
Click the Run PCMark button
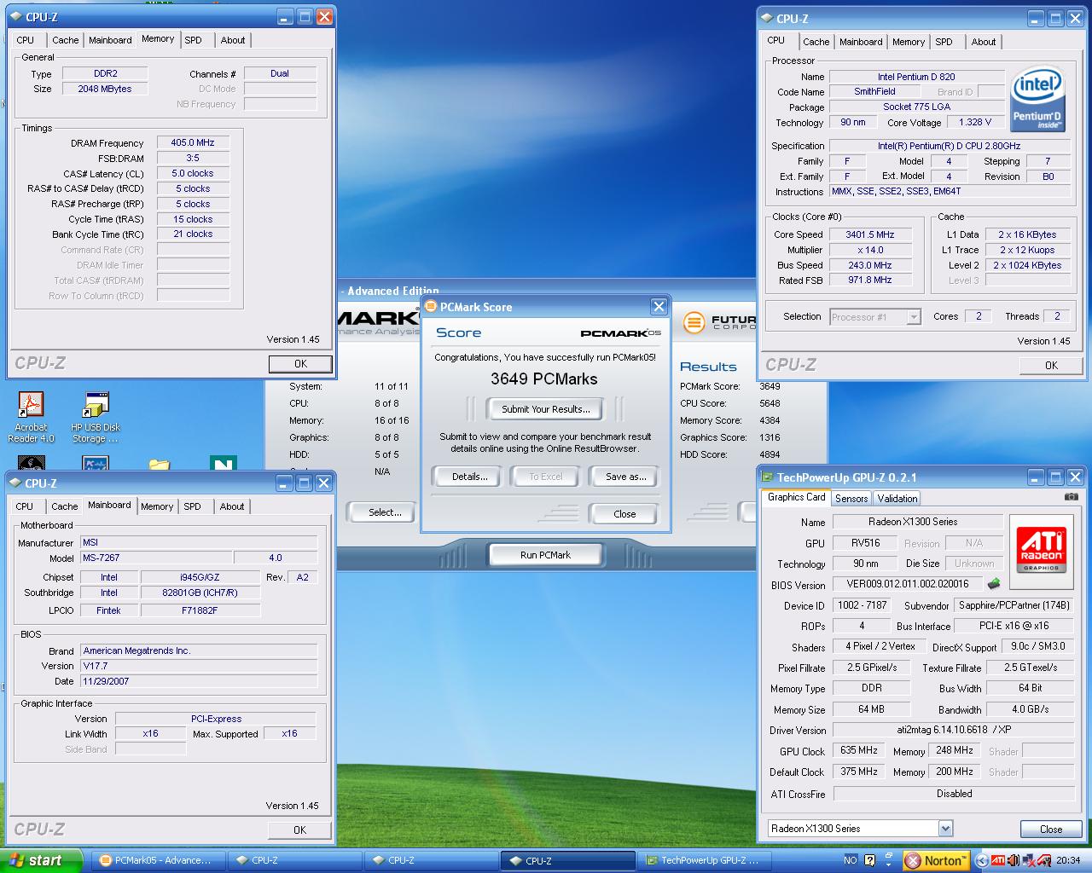(x=546, y=555)
